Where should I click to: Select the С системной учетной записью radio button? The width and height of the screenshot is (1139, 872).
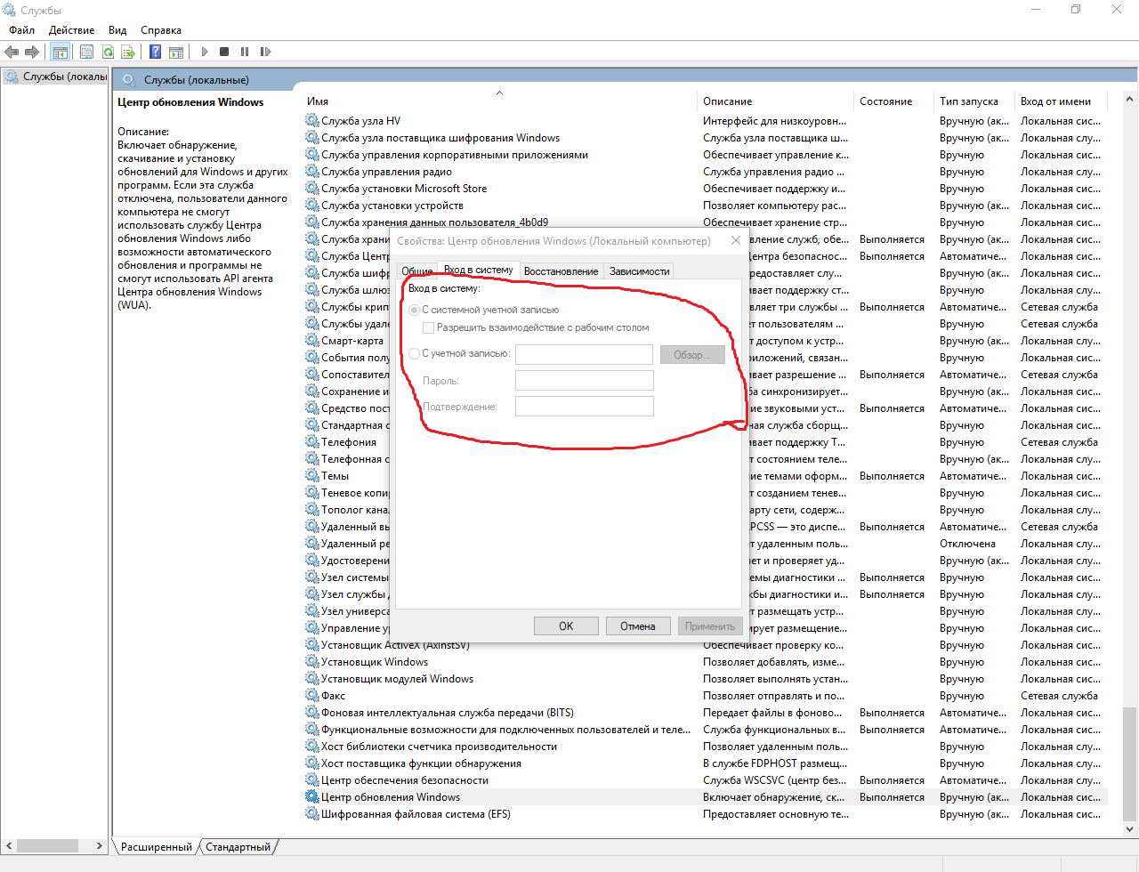coord(415,310)
